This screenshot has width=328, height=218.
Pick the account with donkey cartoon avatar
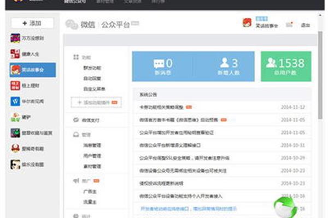click(21, 117)
